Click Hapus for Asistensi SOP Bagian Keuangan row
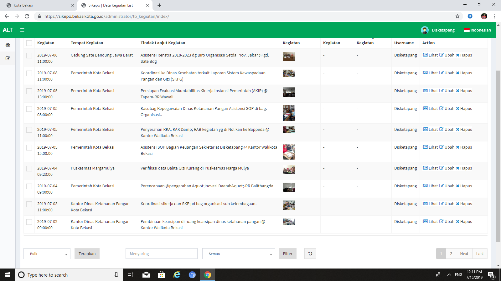 point(464,147)
